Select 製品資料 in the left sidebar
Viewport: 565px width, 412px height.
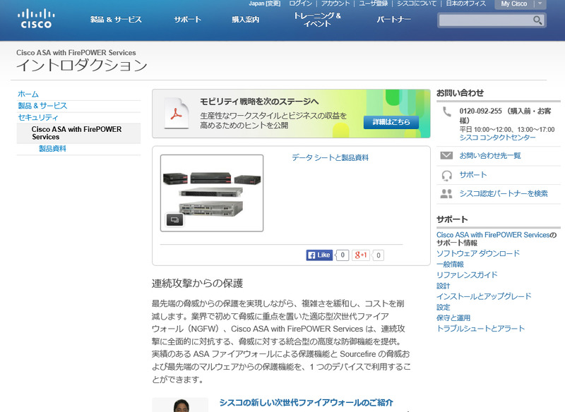(52, 149)
